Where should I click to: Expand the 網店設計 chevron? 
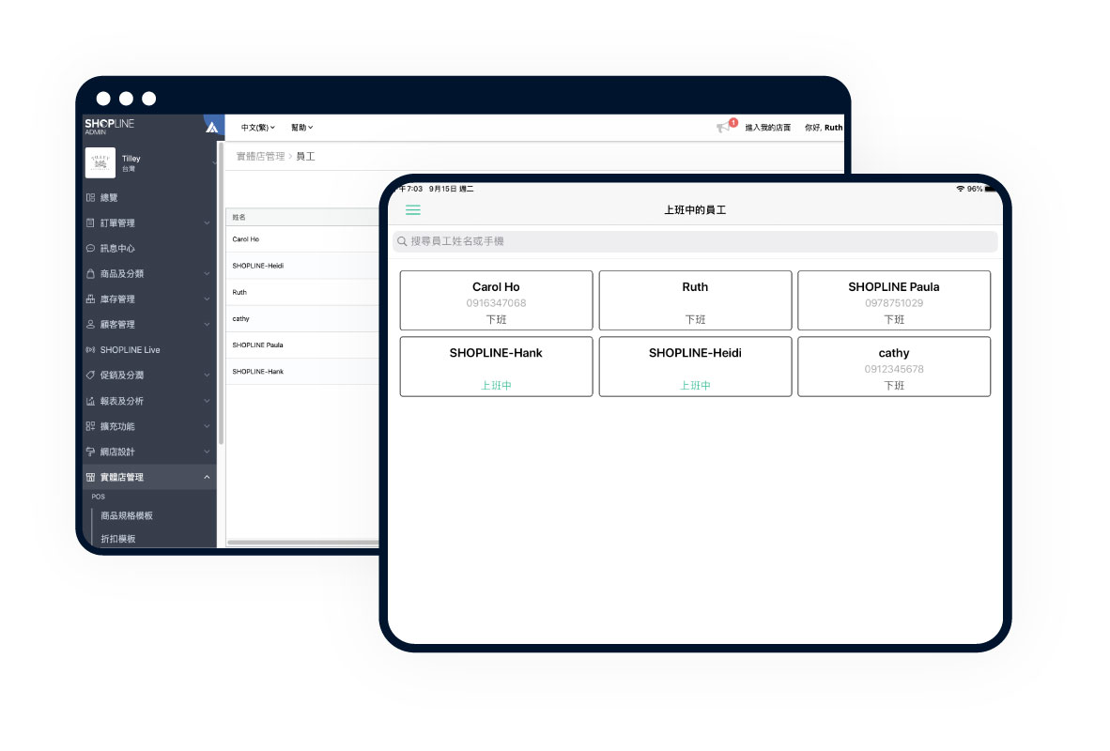[x=207, y=452]
